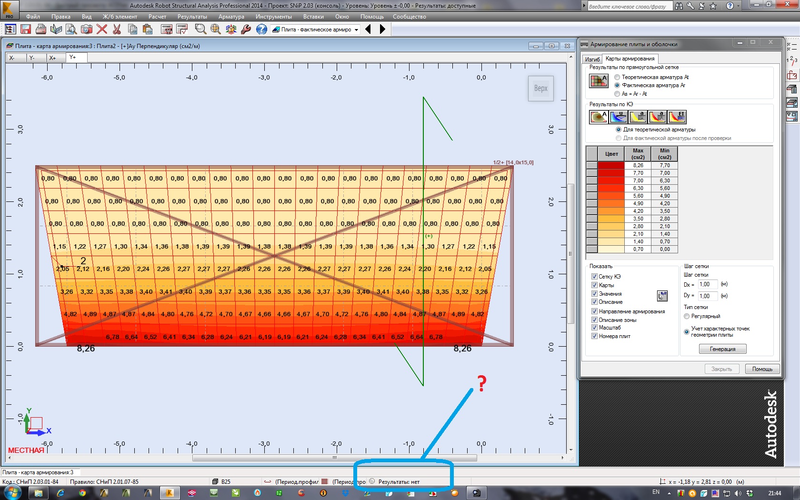Click the printer icon in the toolbar

(41, 30)
